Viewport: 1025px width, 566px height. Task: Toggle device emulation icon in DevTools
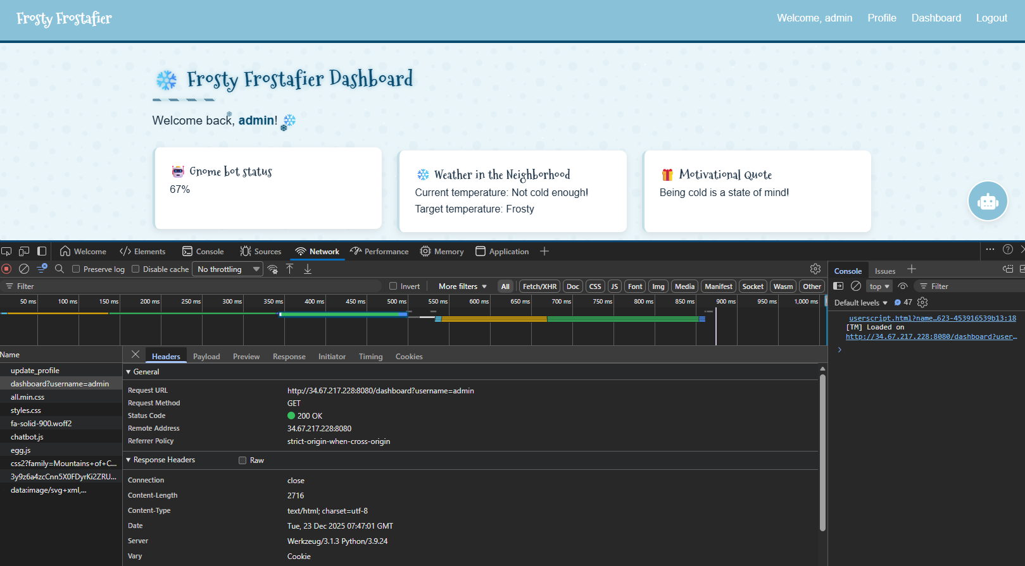coord(24,251)
